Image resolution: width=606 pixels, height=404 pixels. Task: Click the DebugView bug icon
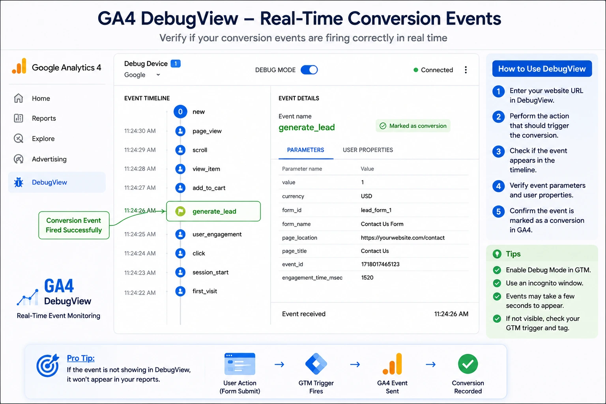(19, 182)
